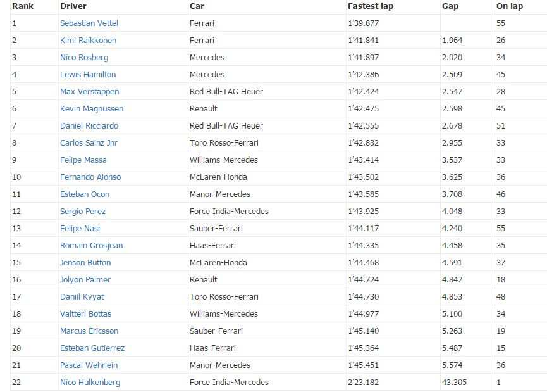547x392 pixels.
Task: Click Nico Hulkenberg driver link
Action: pos(90,383)
